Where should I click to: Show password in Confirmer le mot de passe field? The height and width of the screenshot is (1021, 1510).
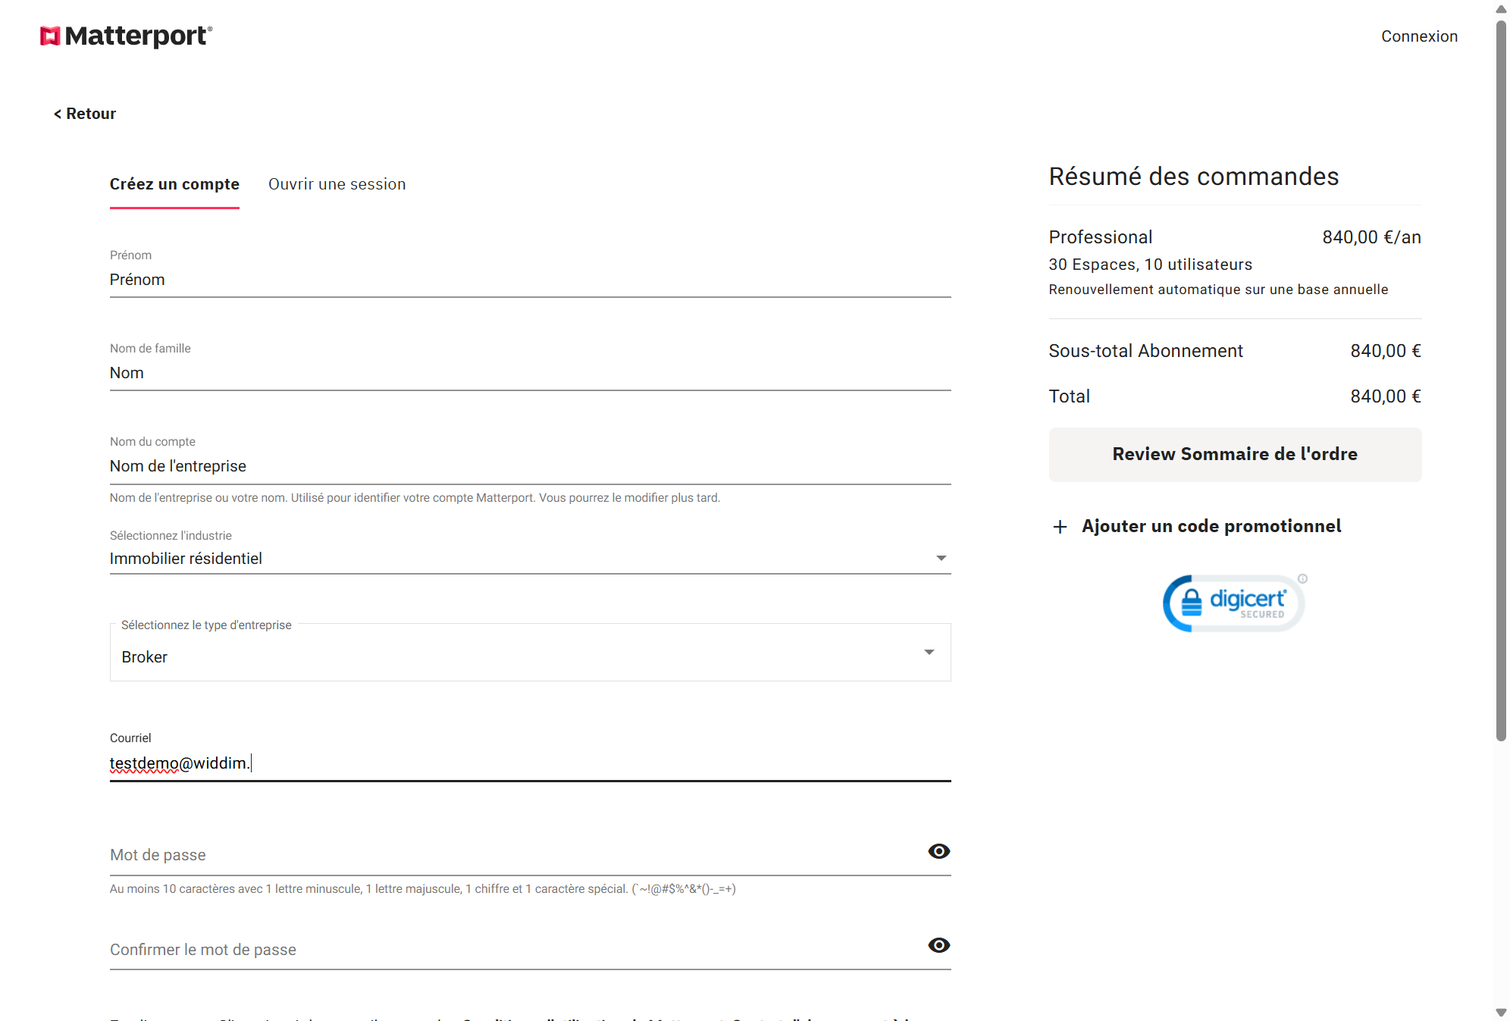(939, 945)
